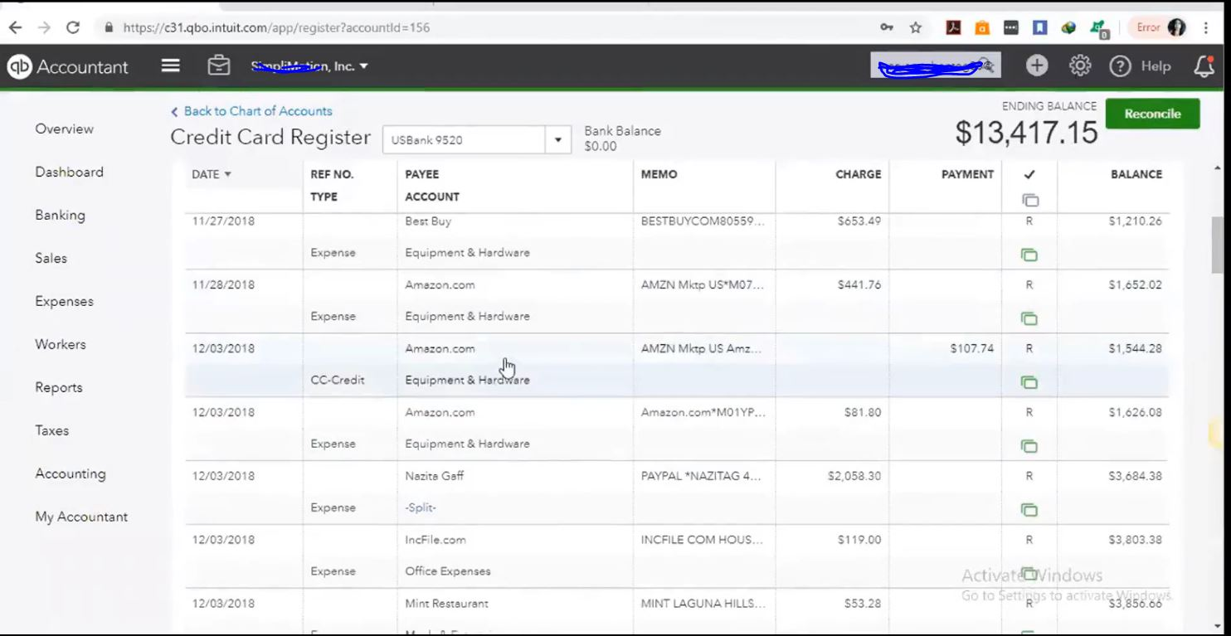
Task: Click the dark grey dots extension icon
Action: (1010, 27)
